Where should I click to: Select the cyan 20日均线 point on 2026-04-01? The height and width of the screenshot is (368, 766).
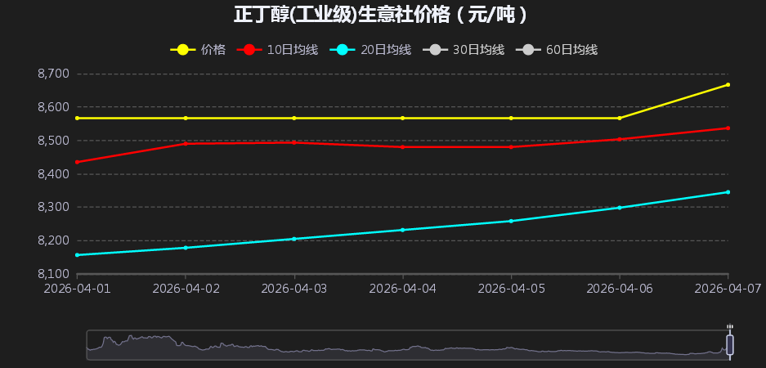click(x=78, y=255)
